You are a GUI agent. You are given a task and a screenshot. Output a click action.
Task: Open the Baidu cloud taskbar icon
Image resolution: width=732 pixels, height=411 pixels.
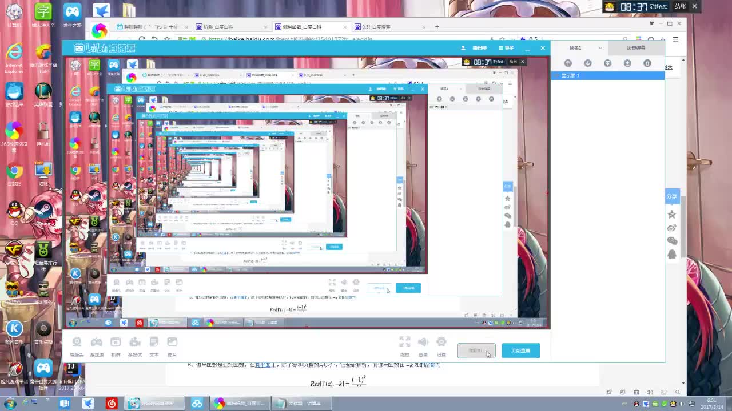(197, 404)
